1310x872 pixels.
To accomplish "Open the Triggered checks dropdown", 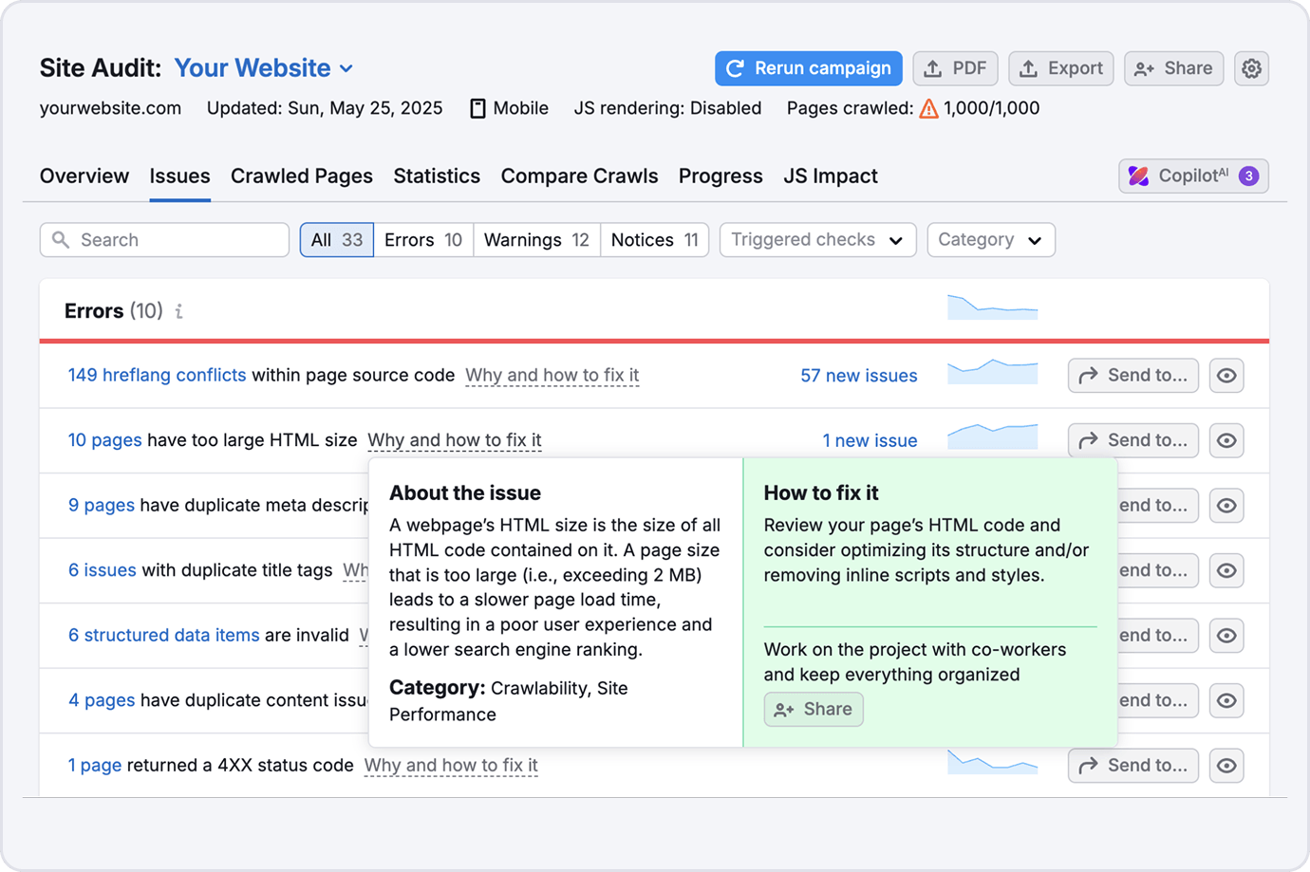I will [x=817, y=239].
